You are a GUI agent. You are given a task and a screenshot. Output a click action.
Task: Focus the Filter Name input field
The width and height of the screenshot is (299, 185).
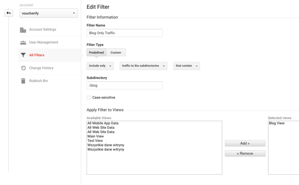[124, 33]
